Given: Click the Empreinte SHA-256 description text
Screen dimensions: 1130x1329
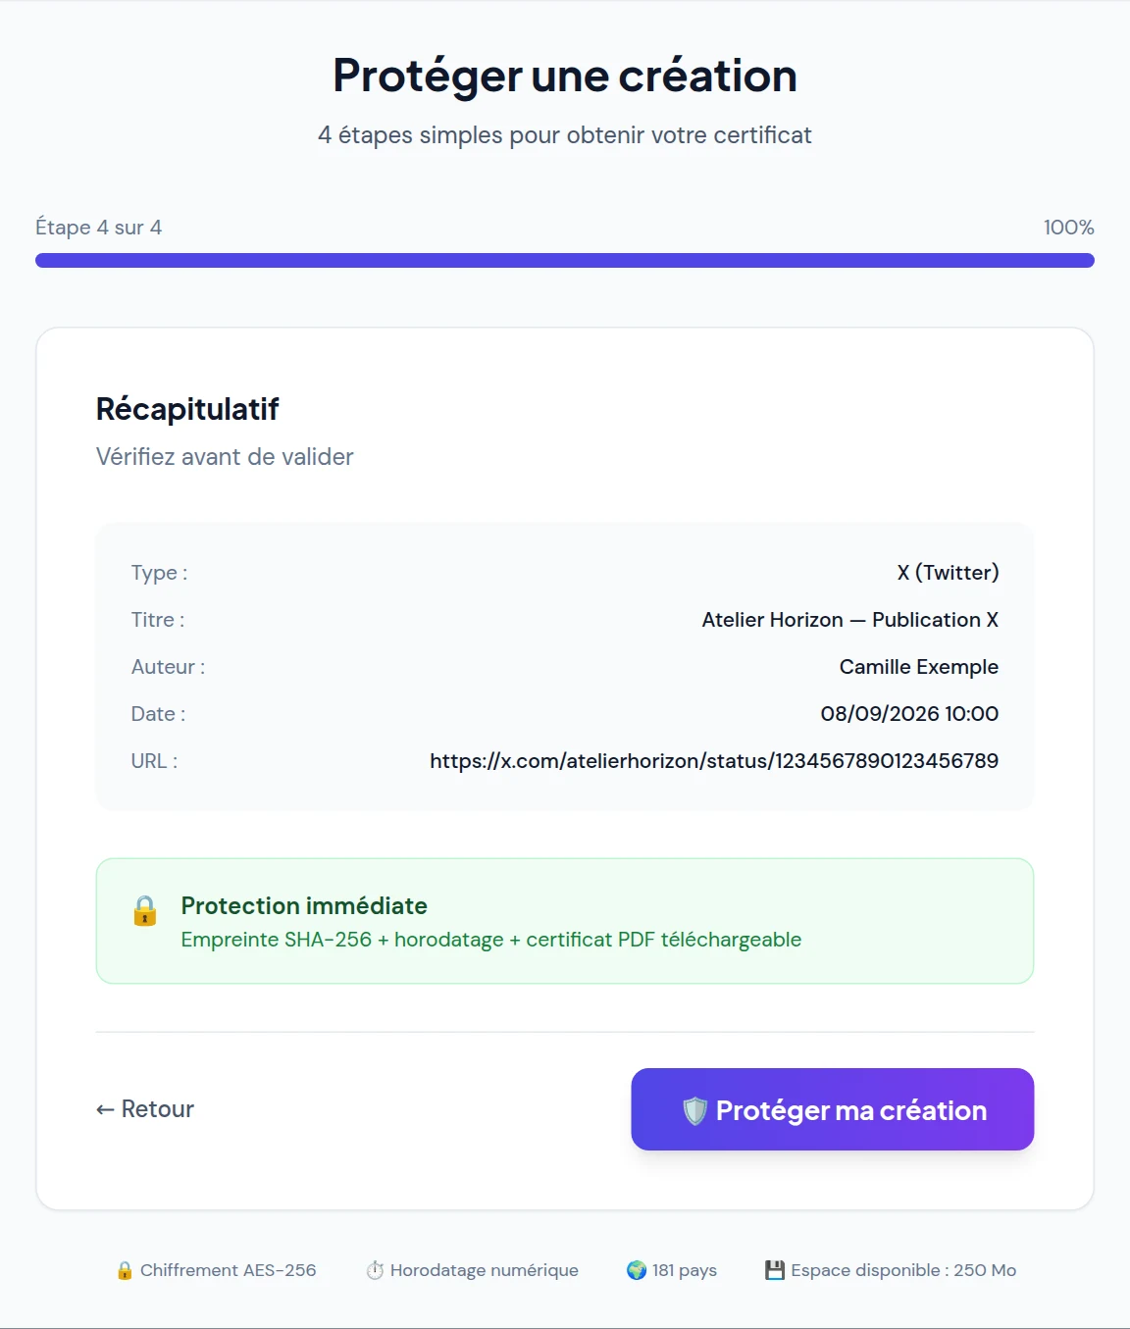Looking at the screenshot, I should [491, 940].
